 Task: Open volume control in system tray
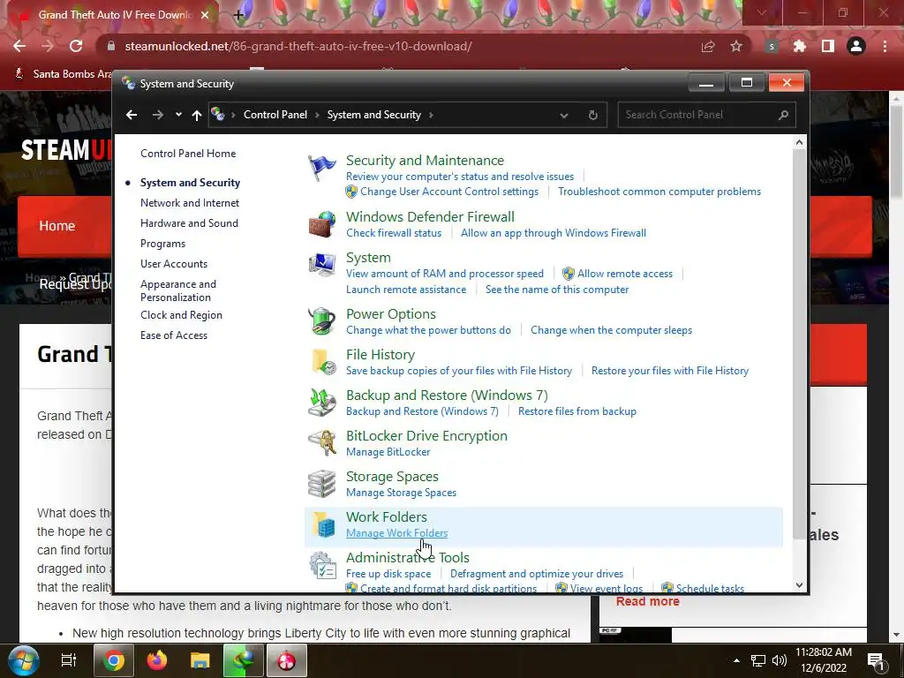click(779, 660)
